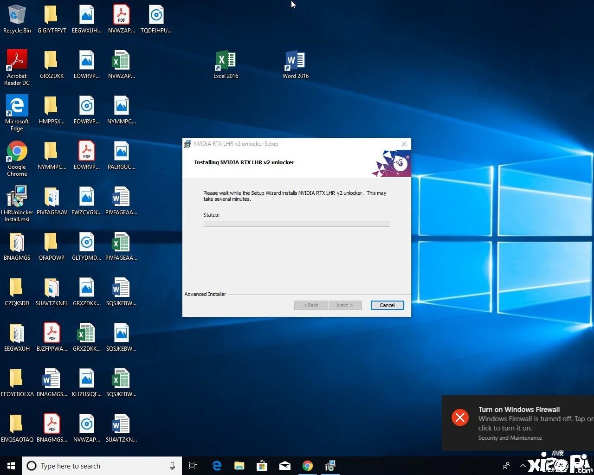
Task: Select the GIGIYTFFYT folder
Action: 52,19
